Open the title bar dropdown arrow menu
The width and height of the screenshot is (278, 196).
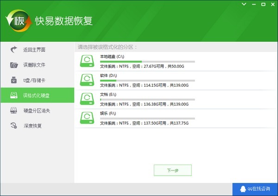[244, 4]
